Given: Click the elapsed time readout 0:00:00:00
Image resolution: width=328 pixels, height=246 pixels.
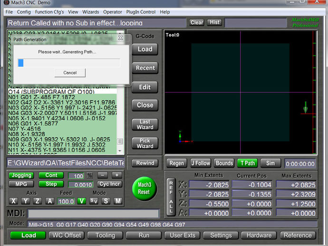Looking at the screenshot, I should pyautogui.click(x=300, y=164).
